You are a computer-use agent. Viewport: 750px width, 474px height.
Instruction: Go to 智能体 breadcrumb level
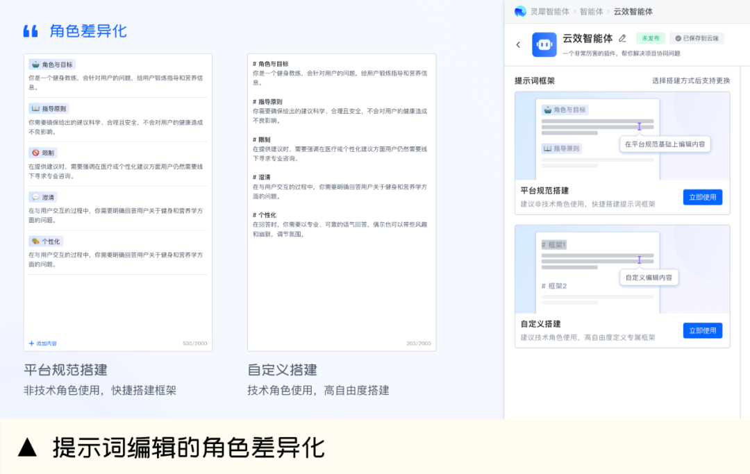pyautogui.click(x=591, y=12)
